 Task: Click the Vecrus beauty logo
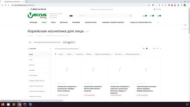tap(37, 16)
